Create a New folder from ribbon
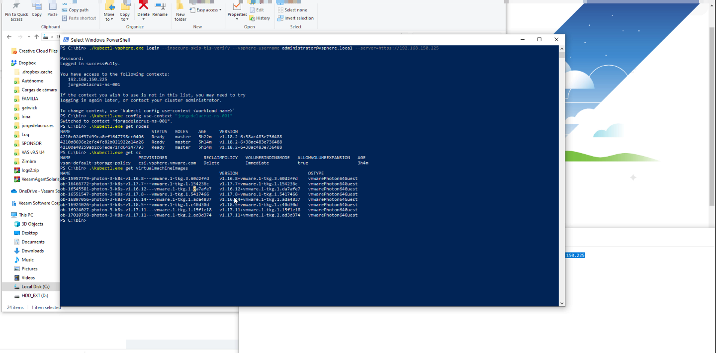Screen dimensions: 716x353 tap(180, 11)
